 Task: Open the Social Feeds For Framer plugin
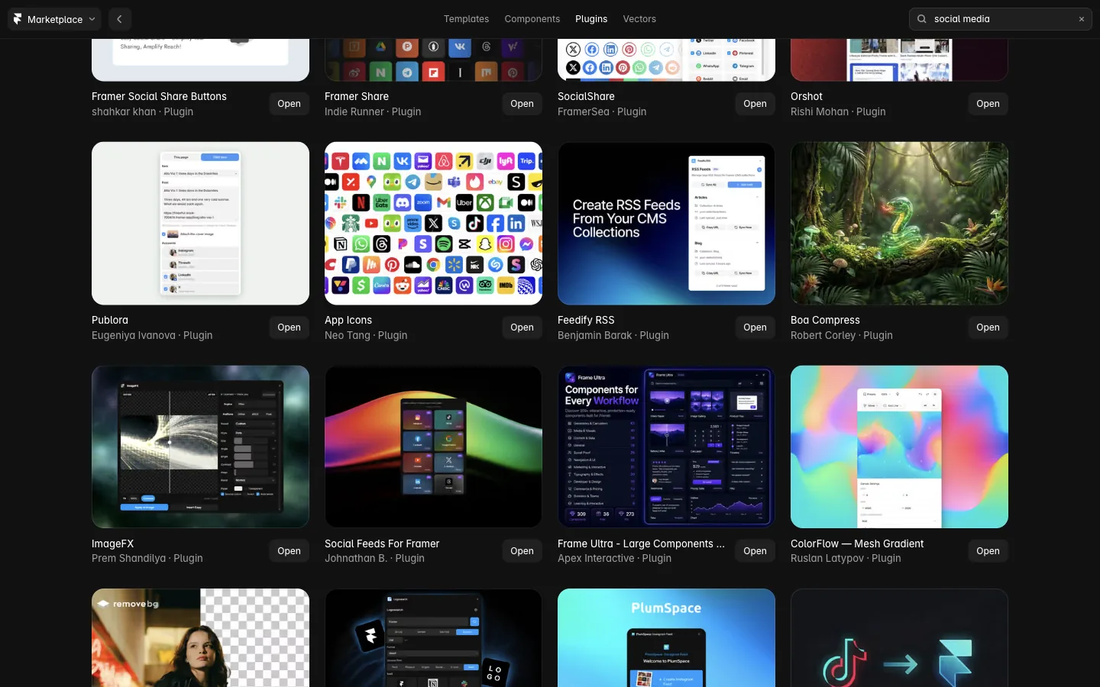tap(522, 551)
